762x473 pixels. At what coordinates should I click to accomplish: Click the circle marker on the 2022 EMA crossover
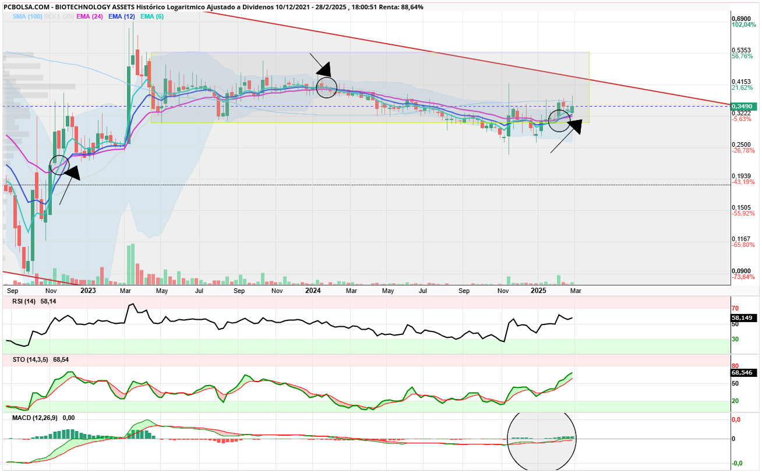[59, 165]
